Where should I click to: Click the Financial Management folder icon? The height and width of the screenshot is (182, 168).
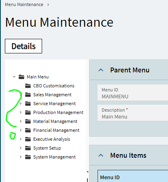[x=28, y=130]
